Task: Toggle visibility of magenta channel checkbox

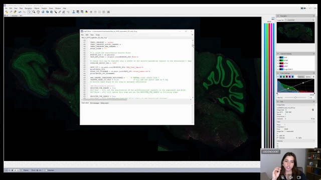Action: click(278, 66)
